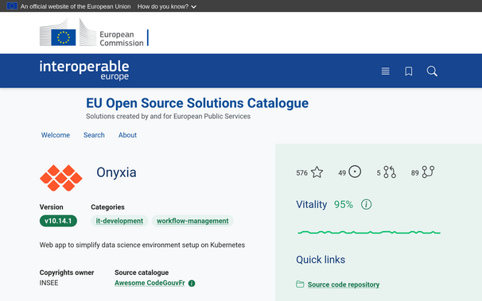This screenshot has width=482, height=301.
Task: Open the Source code repository link
Action: point(344,284)
